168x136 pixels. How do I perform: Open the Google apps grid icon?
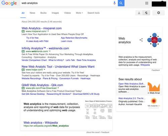[x=147, y=3]
